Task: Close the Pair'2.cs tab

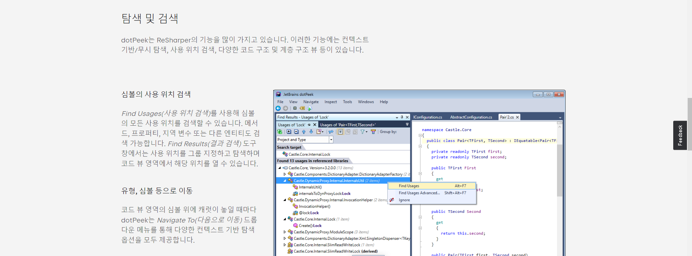Action: tap(517, 117)
